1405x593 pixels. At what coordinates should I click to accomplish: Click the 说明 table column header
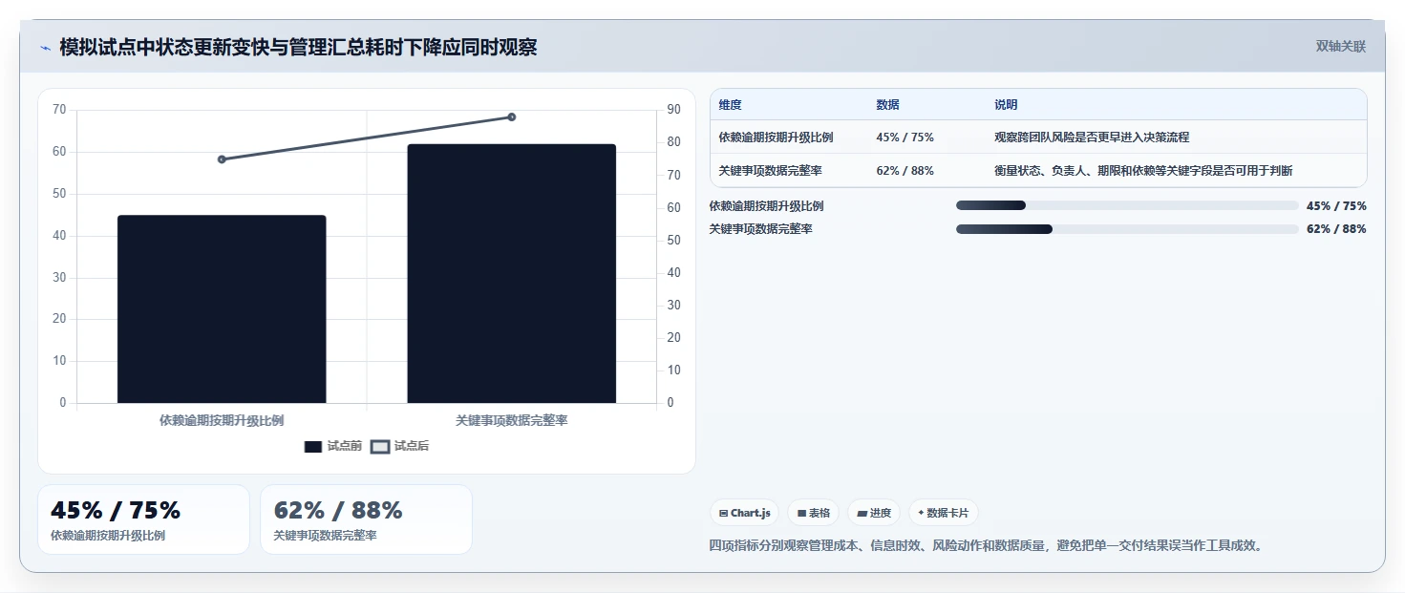[x=1006, y=105]
